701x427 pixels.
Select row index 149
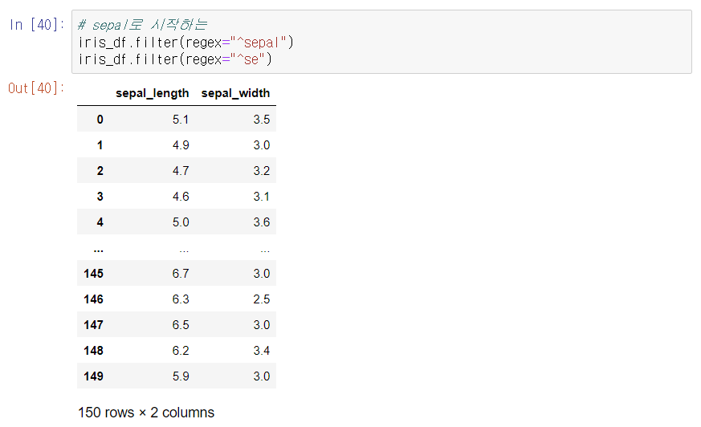(x=93, y=376)
